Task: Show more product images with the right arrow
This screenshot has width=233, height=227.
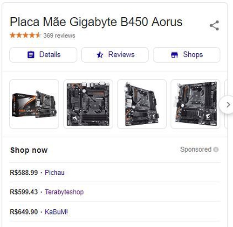Action: (227, 105)
